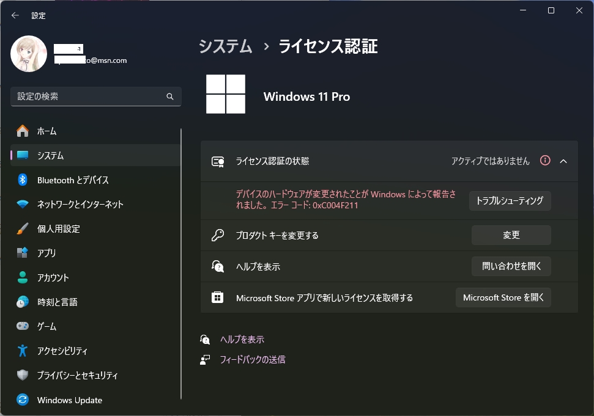
Task: Click the ホーム house icon
Action: [x=23, y=131]
